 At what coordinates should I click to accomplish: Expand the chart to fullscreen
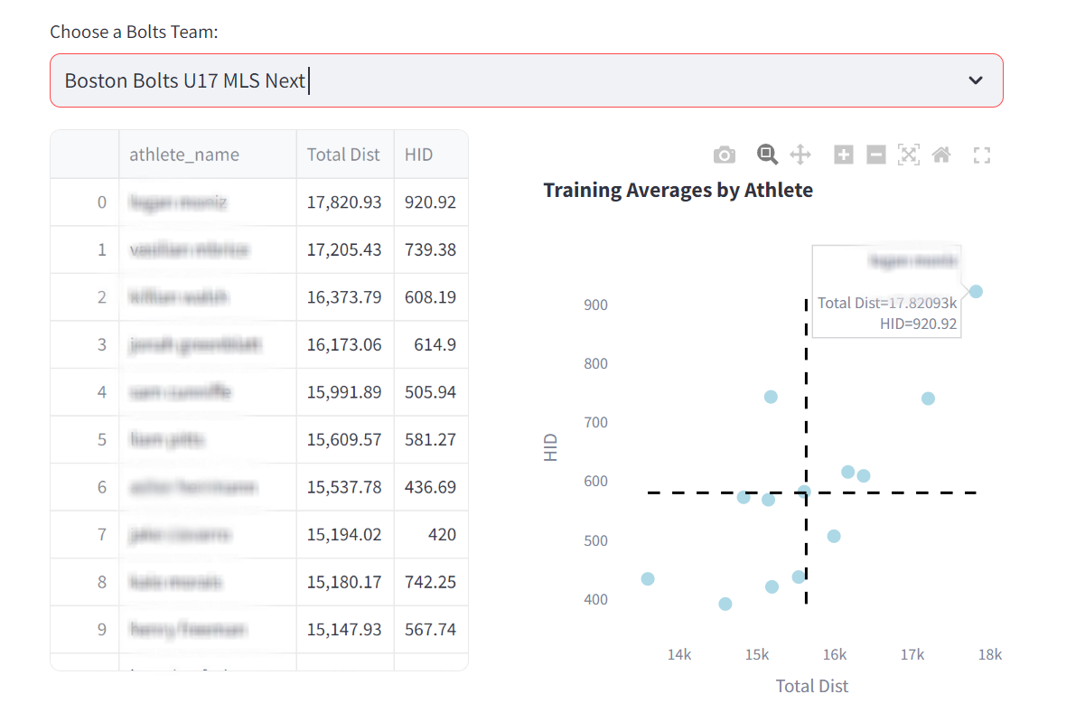[981, 154]
